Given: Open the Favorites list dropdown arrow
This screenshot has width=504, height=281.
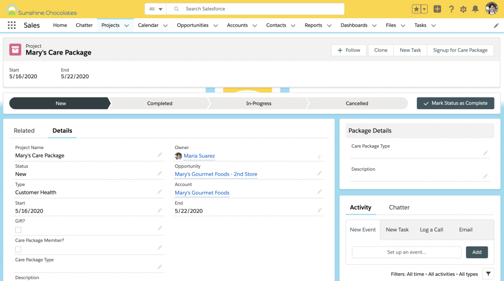Looking at the screenshot, I should 424,9.
